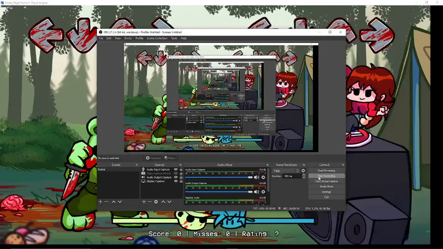Image resolution: width=443 pixels, height=249 pixels.
Task: Open the View menu
Action: [118, 38]
